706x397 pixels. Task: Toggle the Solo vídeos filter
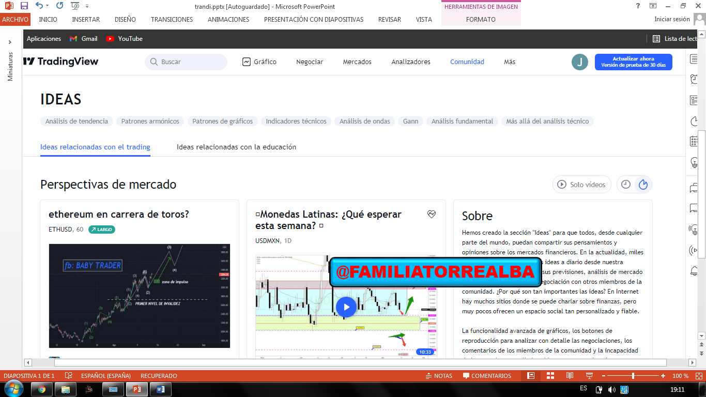point(582,185)
